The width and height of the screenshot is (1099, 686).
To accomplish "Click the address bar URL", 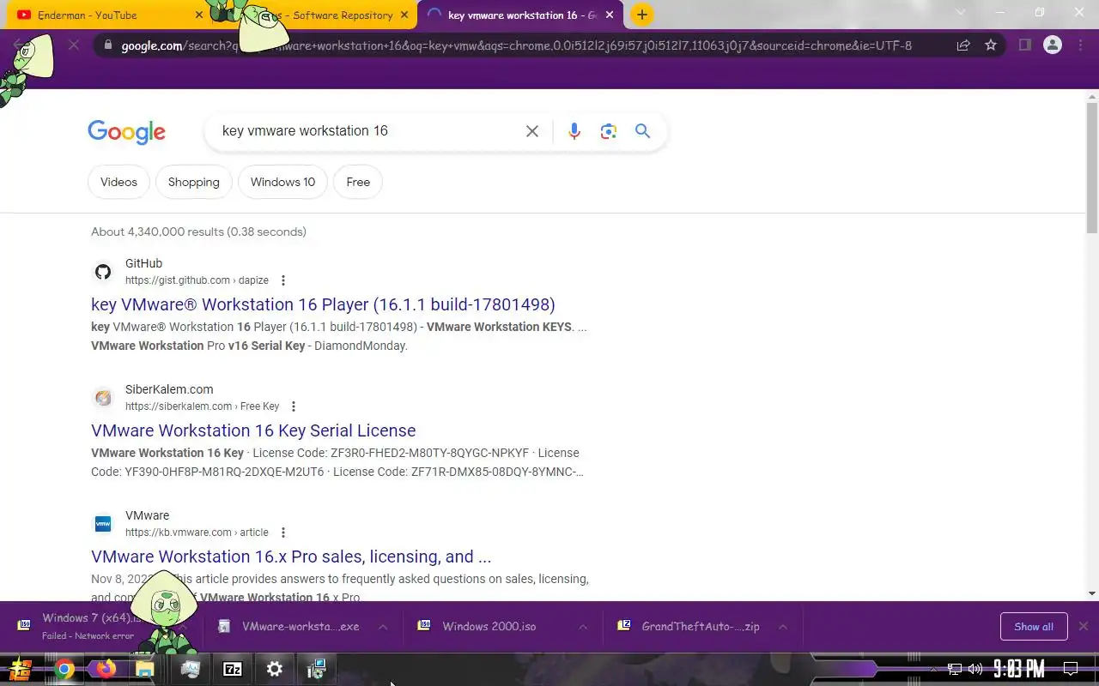I will [516, 45].
